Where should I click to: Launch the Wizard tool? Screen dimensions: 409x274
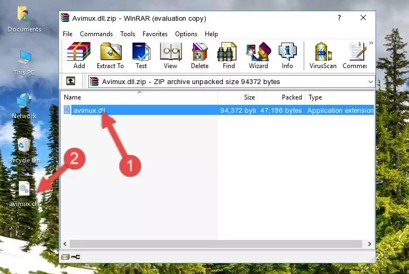point(258,55)
